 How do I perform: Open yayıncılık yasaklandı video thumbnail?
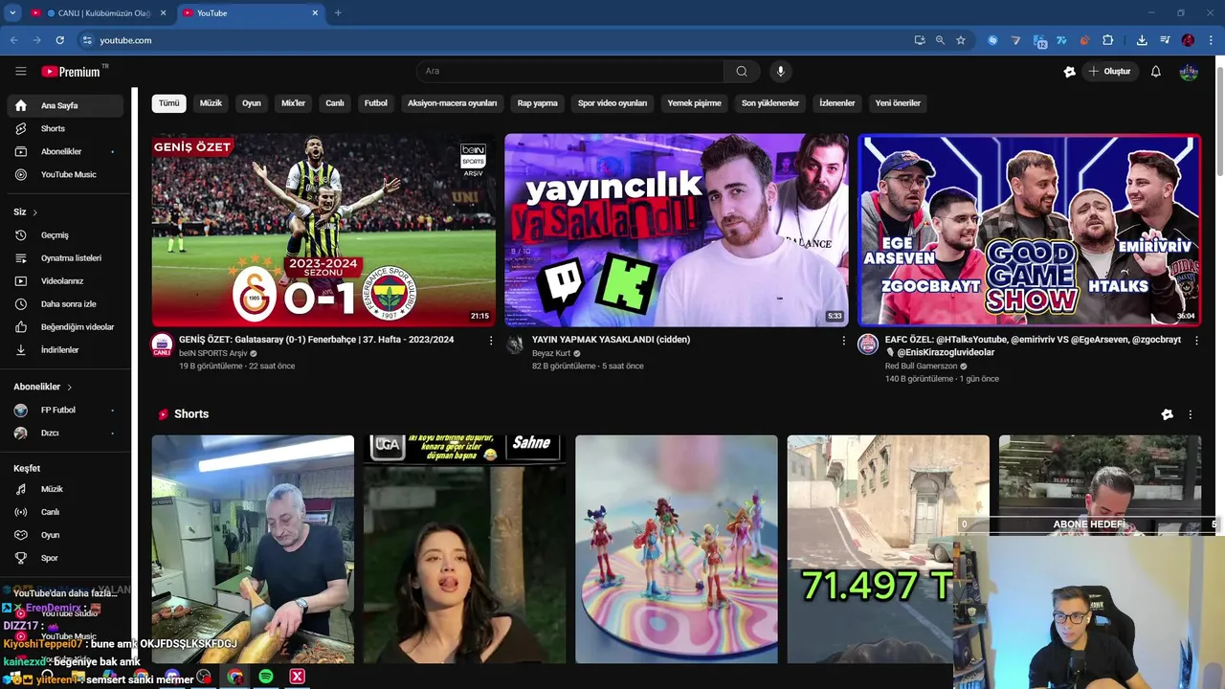pos(677,230)
